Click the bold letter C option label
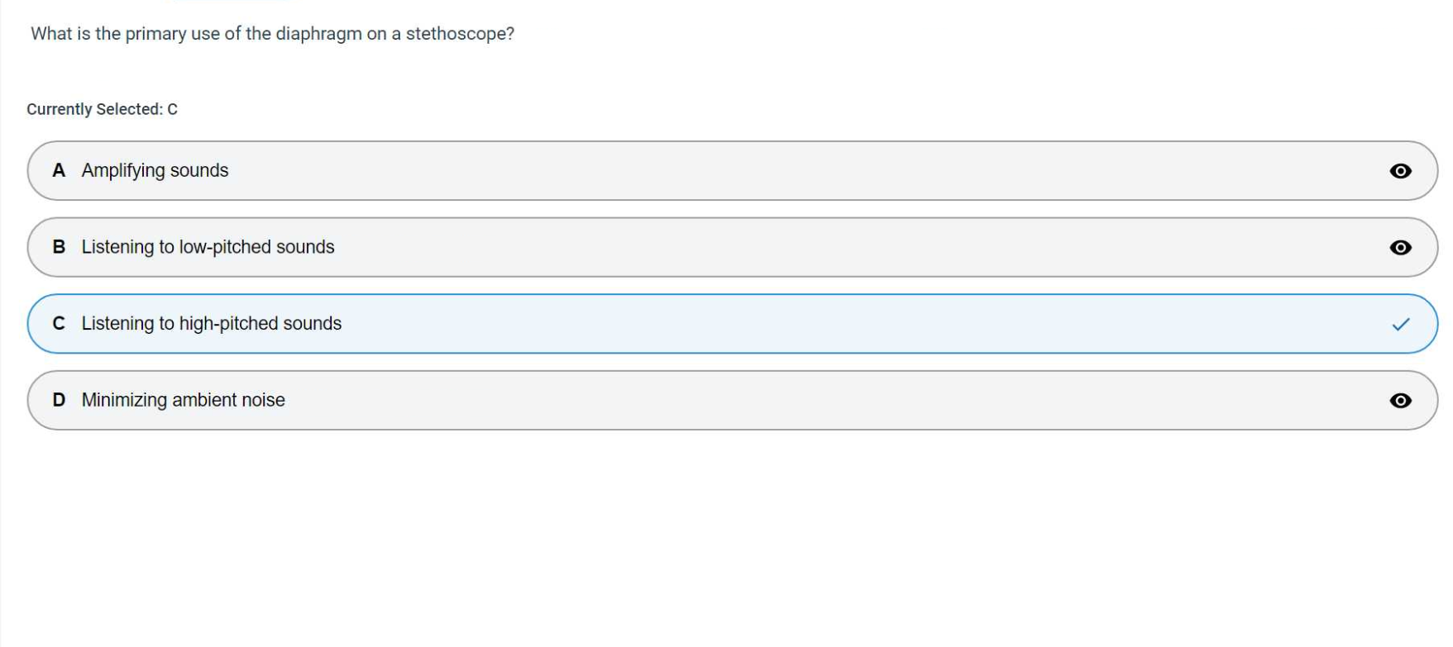Viewport: 1453px width, 647px height. 59,324
